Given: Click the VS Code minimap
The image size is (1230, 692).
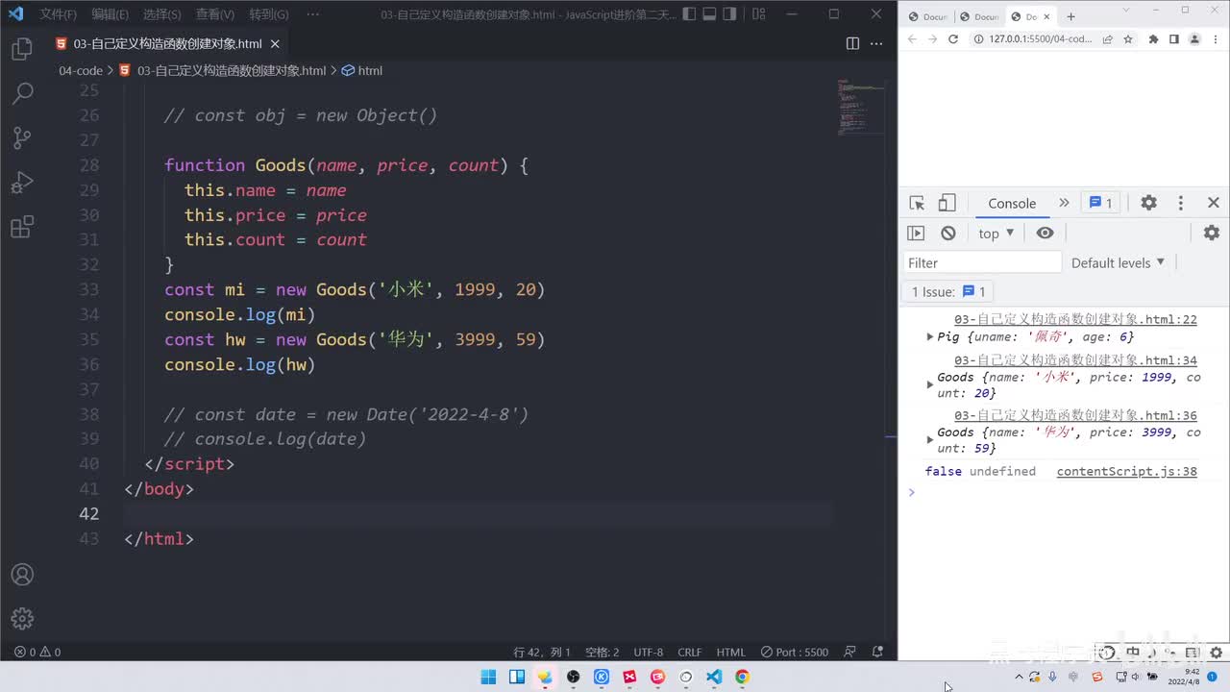Looking at the screenshot, I should [859, 108].
